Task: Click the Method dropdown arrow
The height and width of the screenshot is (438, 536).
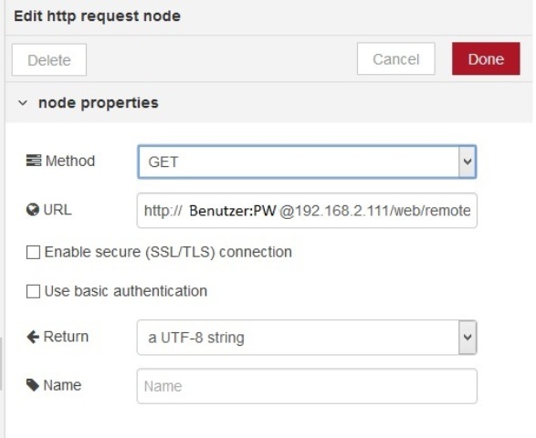Action: point(468,162)
